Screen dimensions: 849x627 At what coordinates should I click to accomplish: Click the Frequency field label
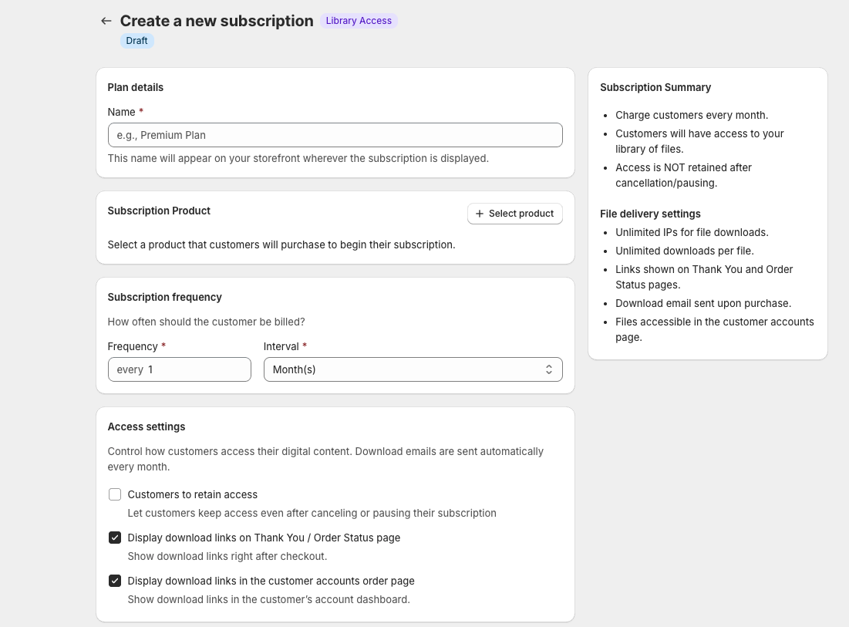pos(133,346)
